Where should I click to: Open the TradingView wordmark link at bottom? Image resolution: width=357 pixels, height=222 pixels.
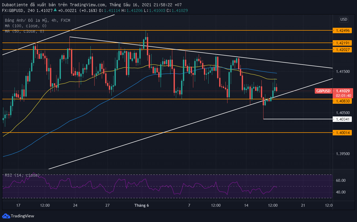coord(23,216)
